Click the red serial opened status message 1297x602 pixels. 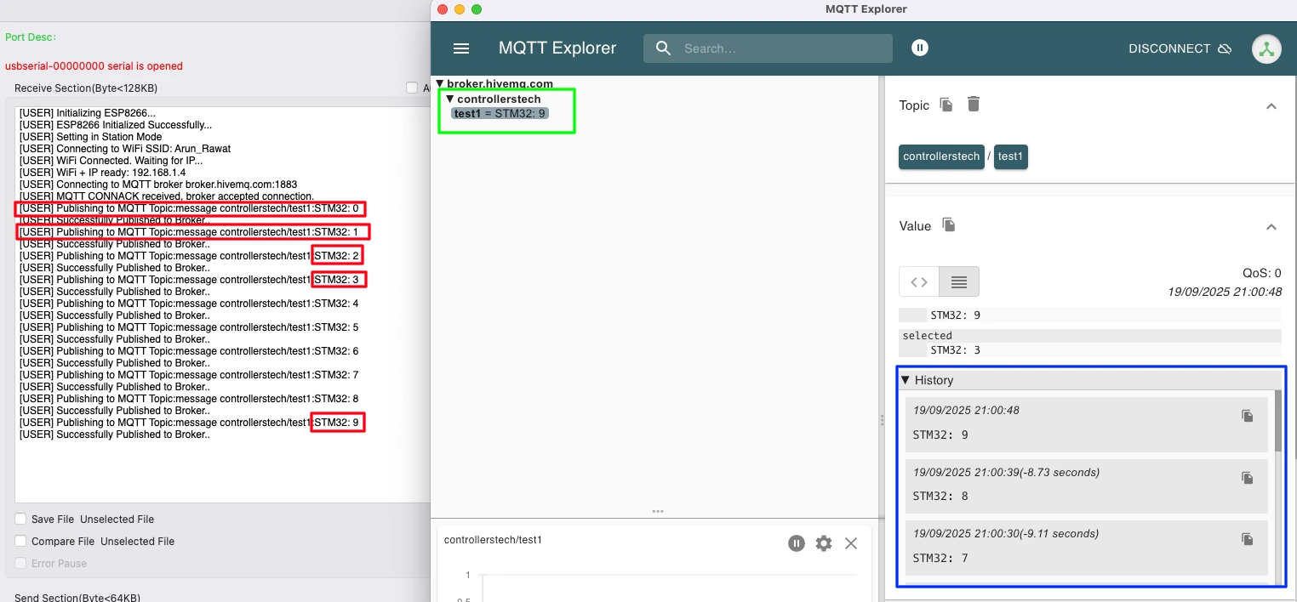coord(94,66)
